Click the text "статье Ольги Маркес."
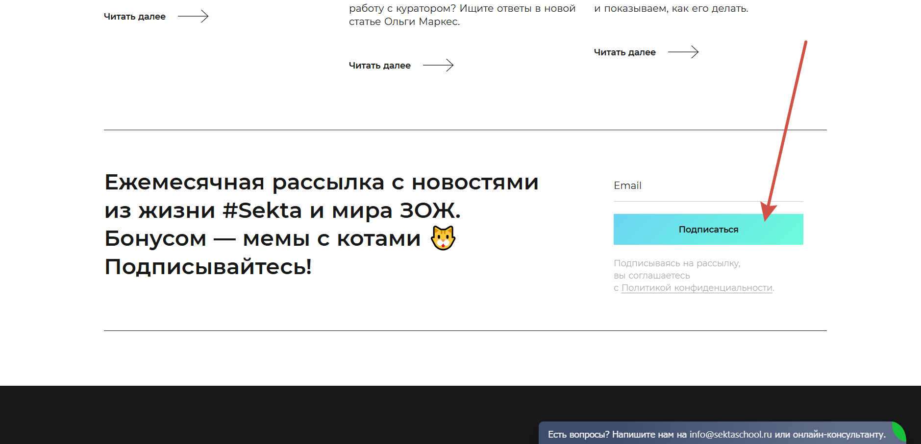This screenshot has width=921, height=444. point(404,22)
